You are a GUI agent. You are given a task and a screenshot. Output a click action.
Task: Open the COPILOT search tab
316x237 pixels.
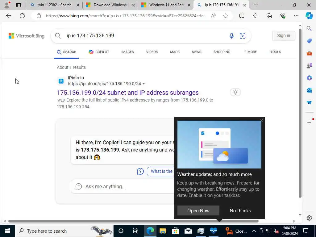coord(99,52)
